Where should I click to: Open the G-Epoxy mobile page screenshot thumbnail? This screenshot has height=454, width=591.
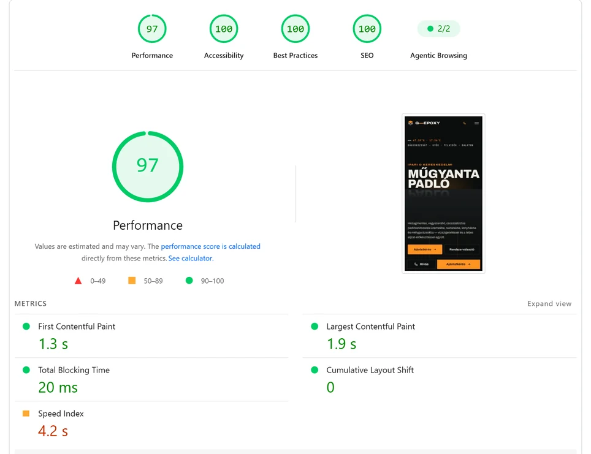tap(443, 193)
